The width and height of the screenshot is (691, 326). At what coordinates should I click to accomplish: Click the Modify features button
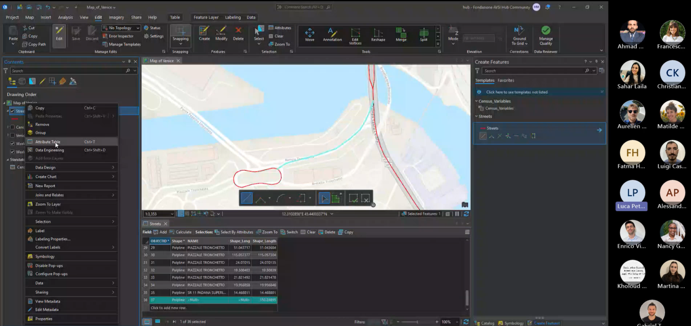[221, 33]
